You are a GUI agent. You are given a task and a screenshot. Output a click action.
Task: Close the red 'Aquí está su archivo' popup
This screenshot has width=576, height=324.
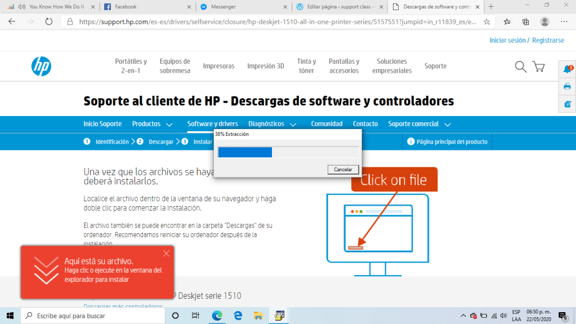166,254
